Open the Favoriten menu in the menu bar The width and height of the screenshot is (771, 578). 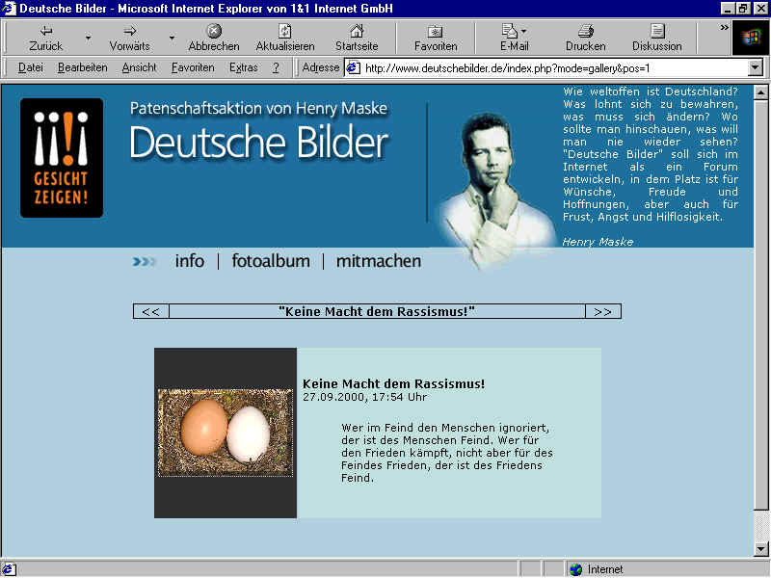click(x=193, y=67)
